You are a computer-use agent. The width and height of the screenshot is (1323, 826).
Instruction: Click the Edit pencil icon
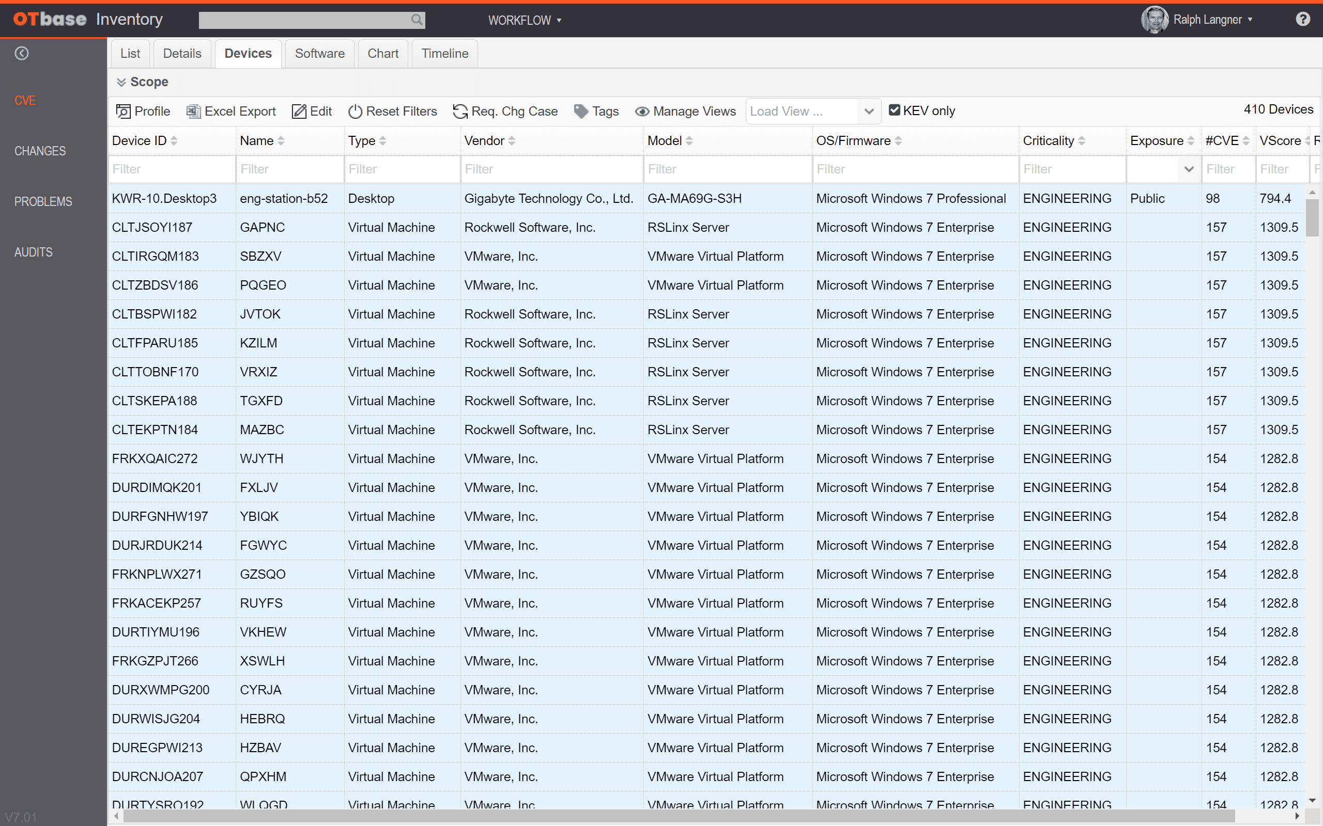click(x=299, y=112)
